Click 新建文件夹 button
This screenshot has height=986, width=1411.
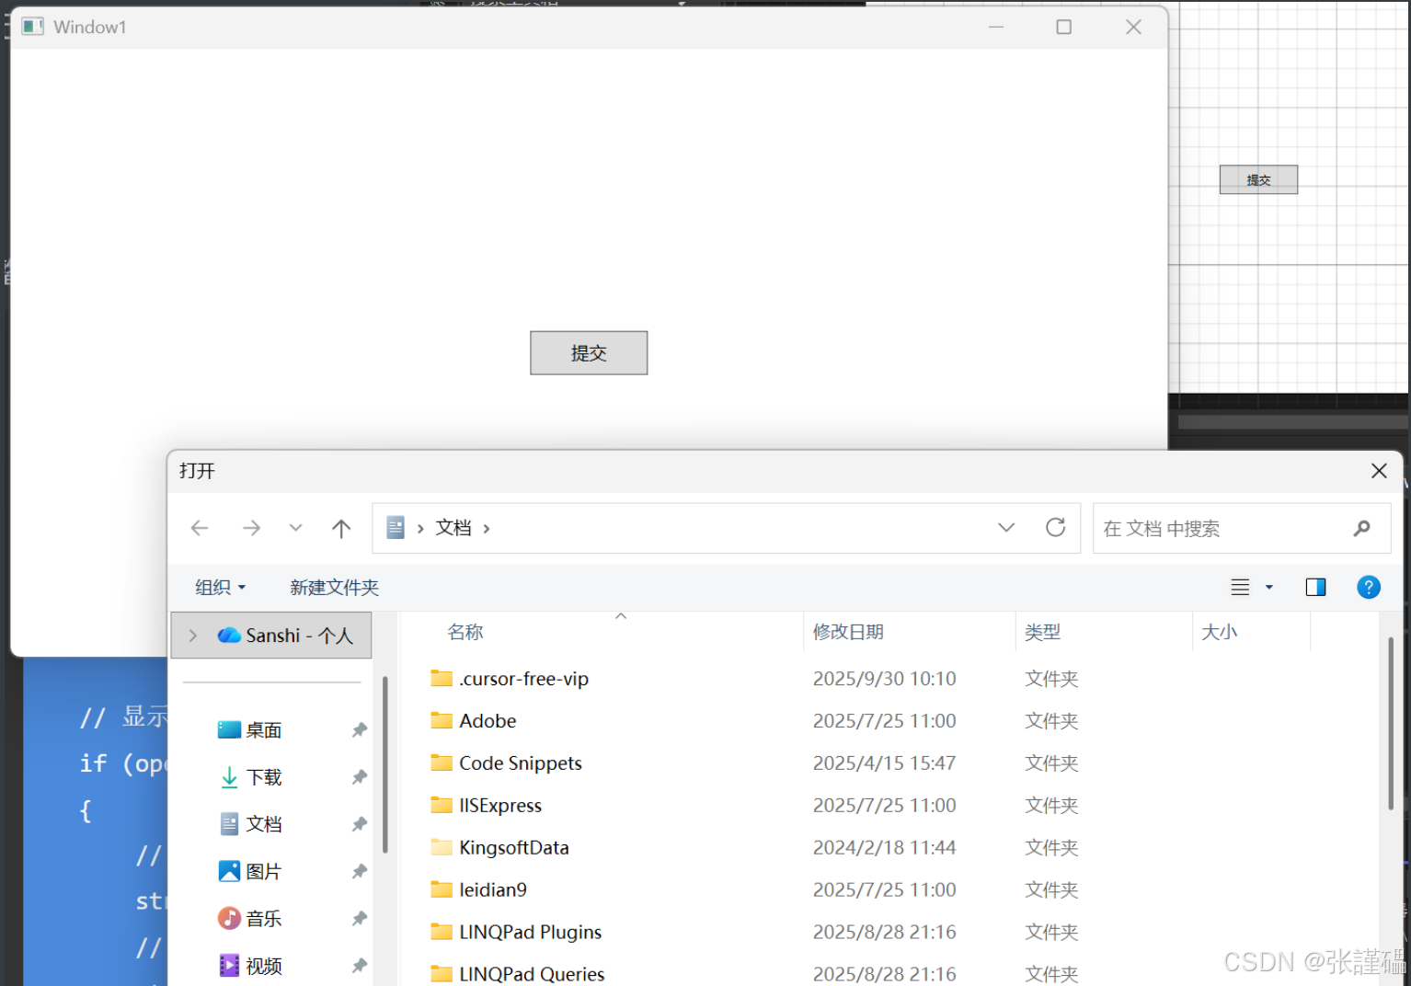pyautogui.click(x=335, y=587)
